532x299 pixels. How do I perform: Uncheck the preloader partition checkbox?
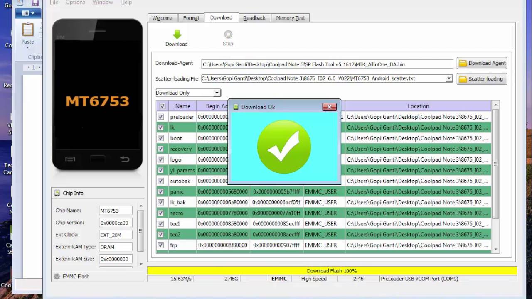pos(161,117)
